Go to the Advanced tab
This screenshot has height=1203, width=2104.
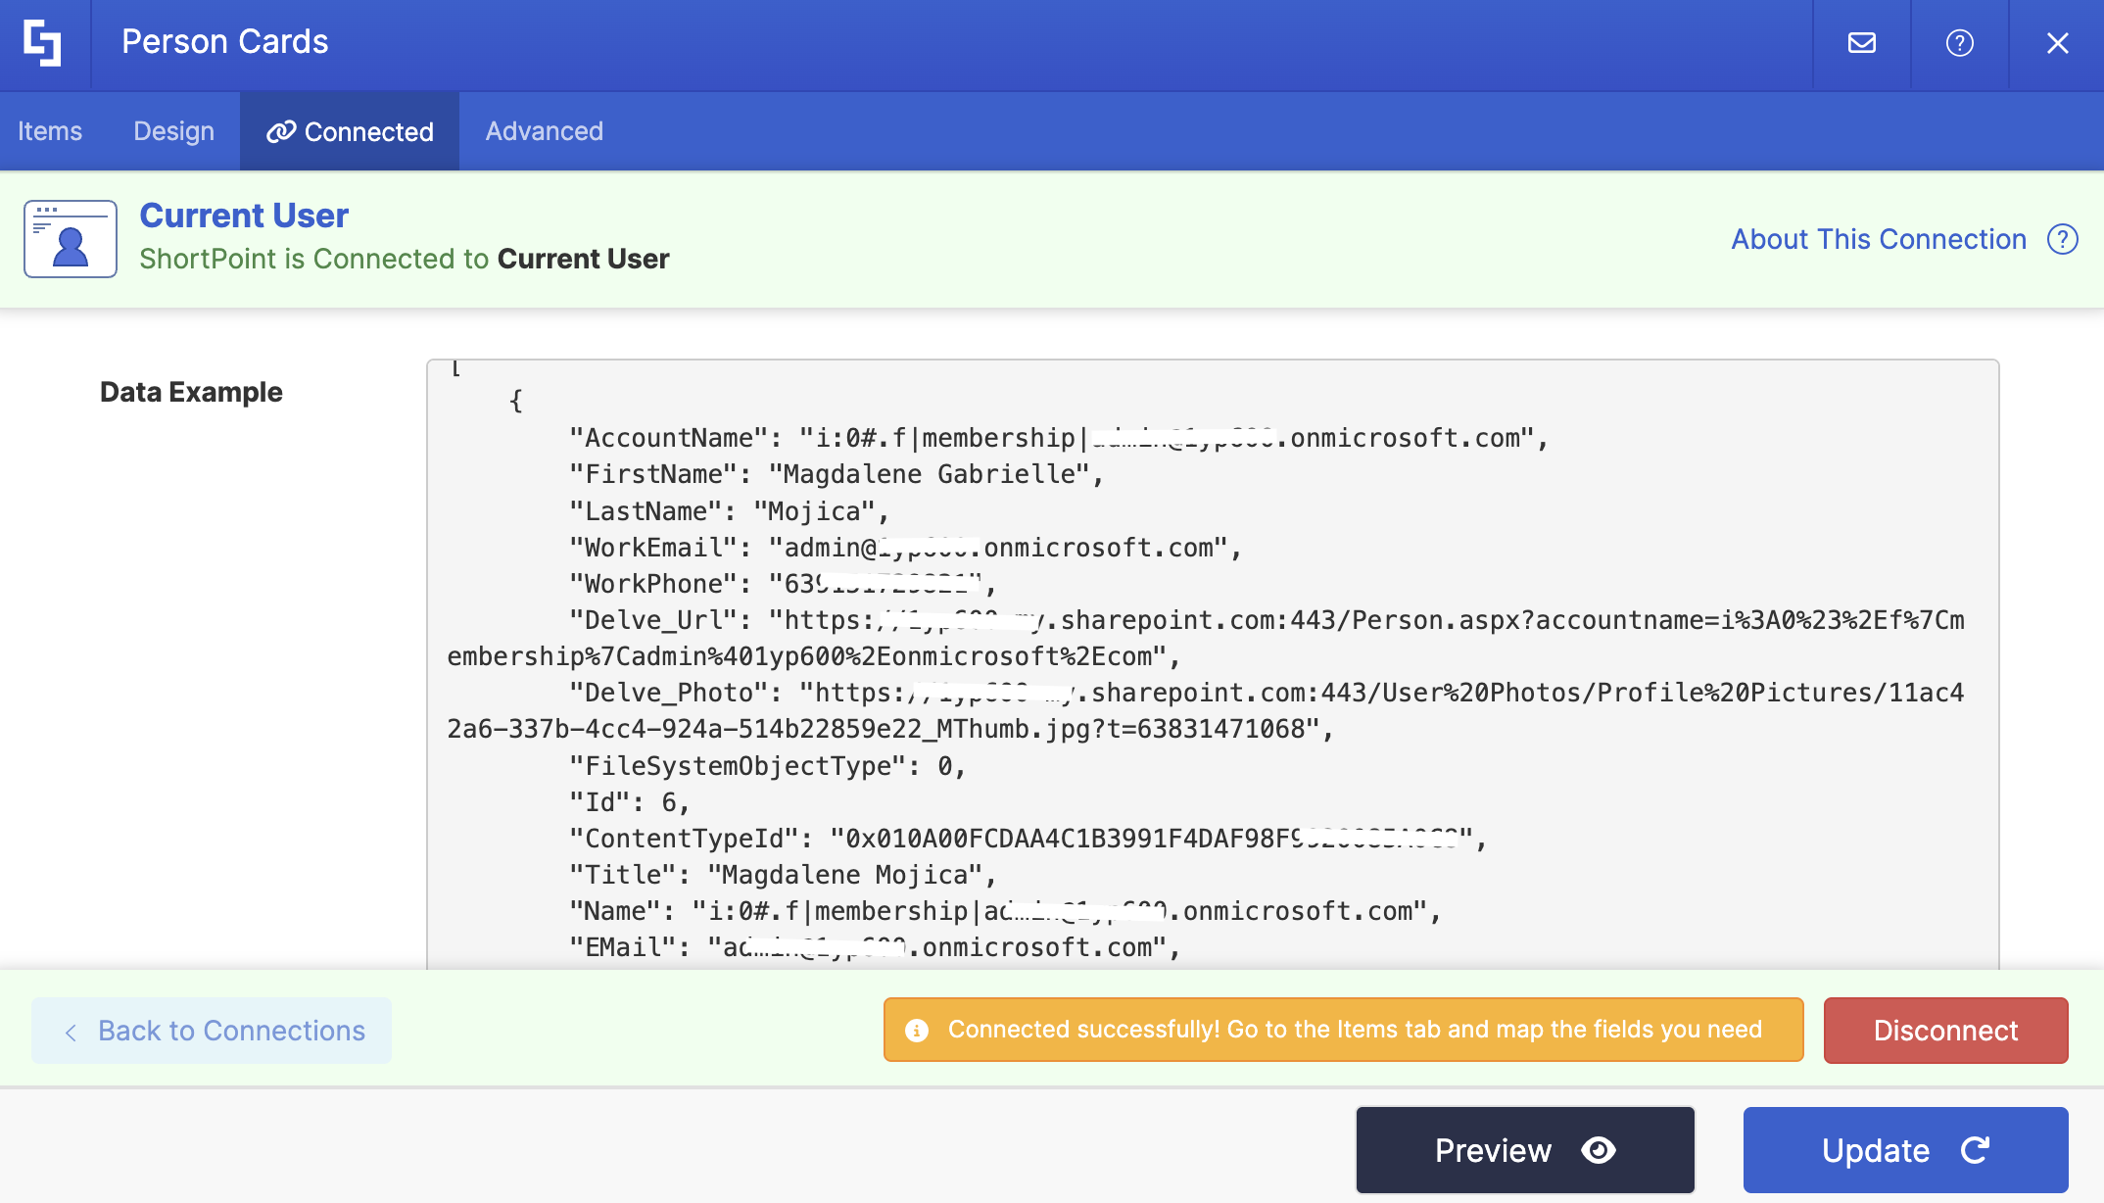544,131
